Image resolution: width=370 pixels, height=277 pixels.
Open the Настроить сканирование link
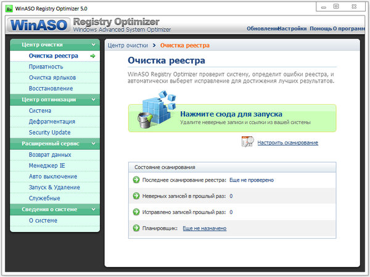(x=288, y=143)
